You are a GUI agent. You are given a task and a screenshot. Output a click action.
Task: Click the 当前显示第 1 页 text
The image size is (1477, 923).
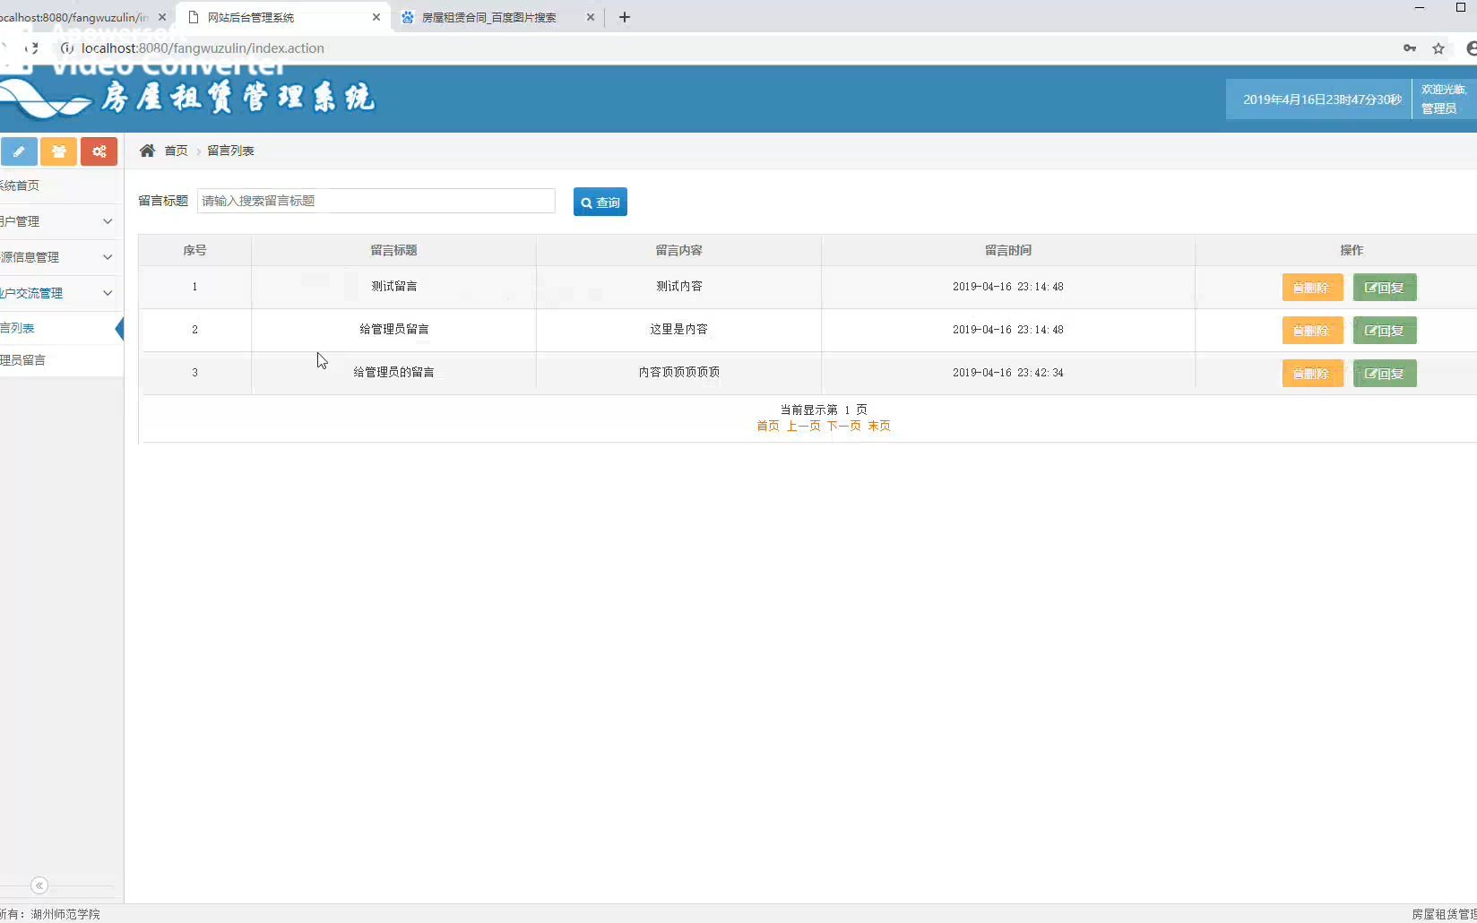click(824, 410)
